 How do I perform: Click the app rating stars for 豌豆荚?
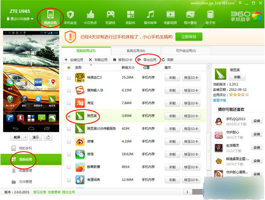pyautogui.click(x=239, y=95)
